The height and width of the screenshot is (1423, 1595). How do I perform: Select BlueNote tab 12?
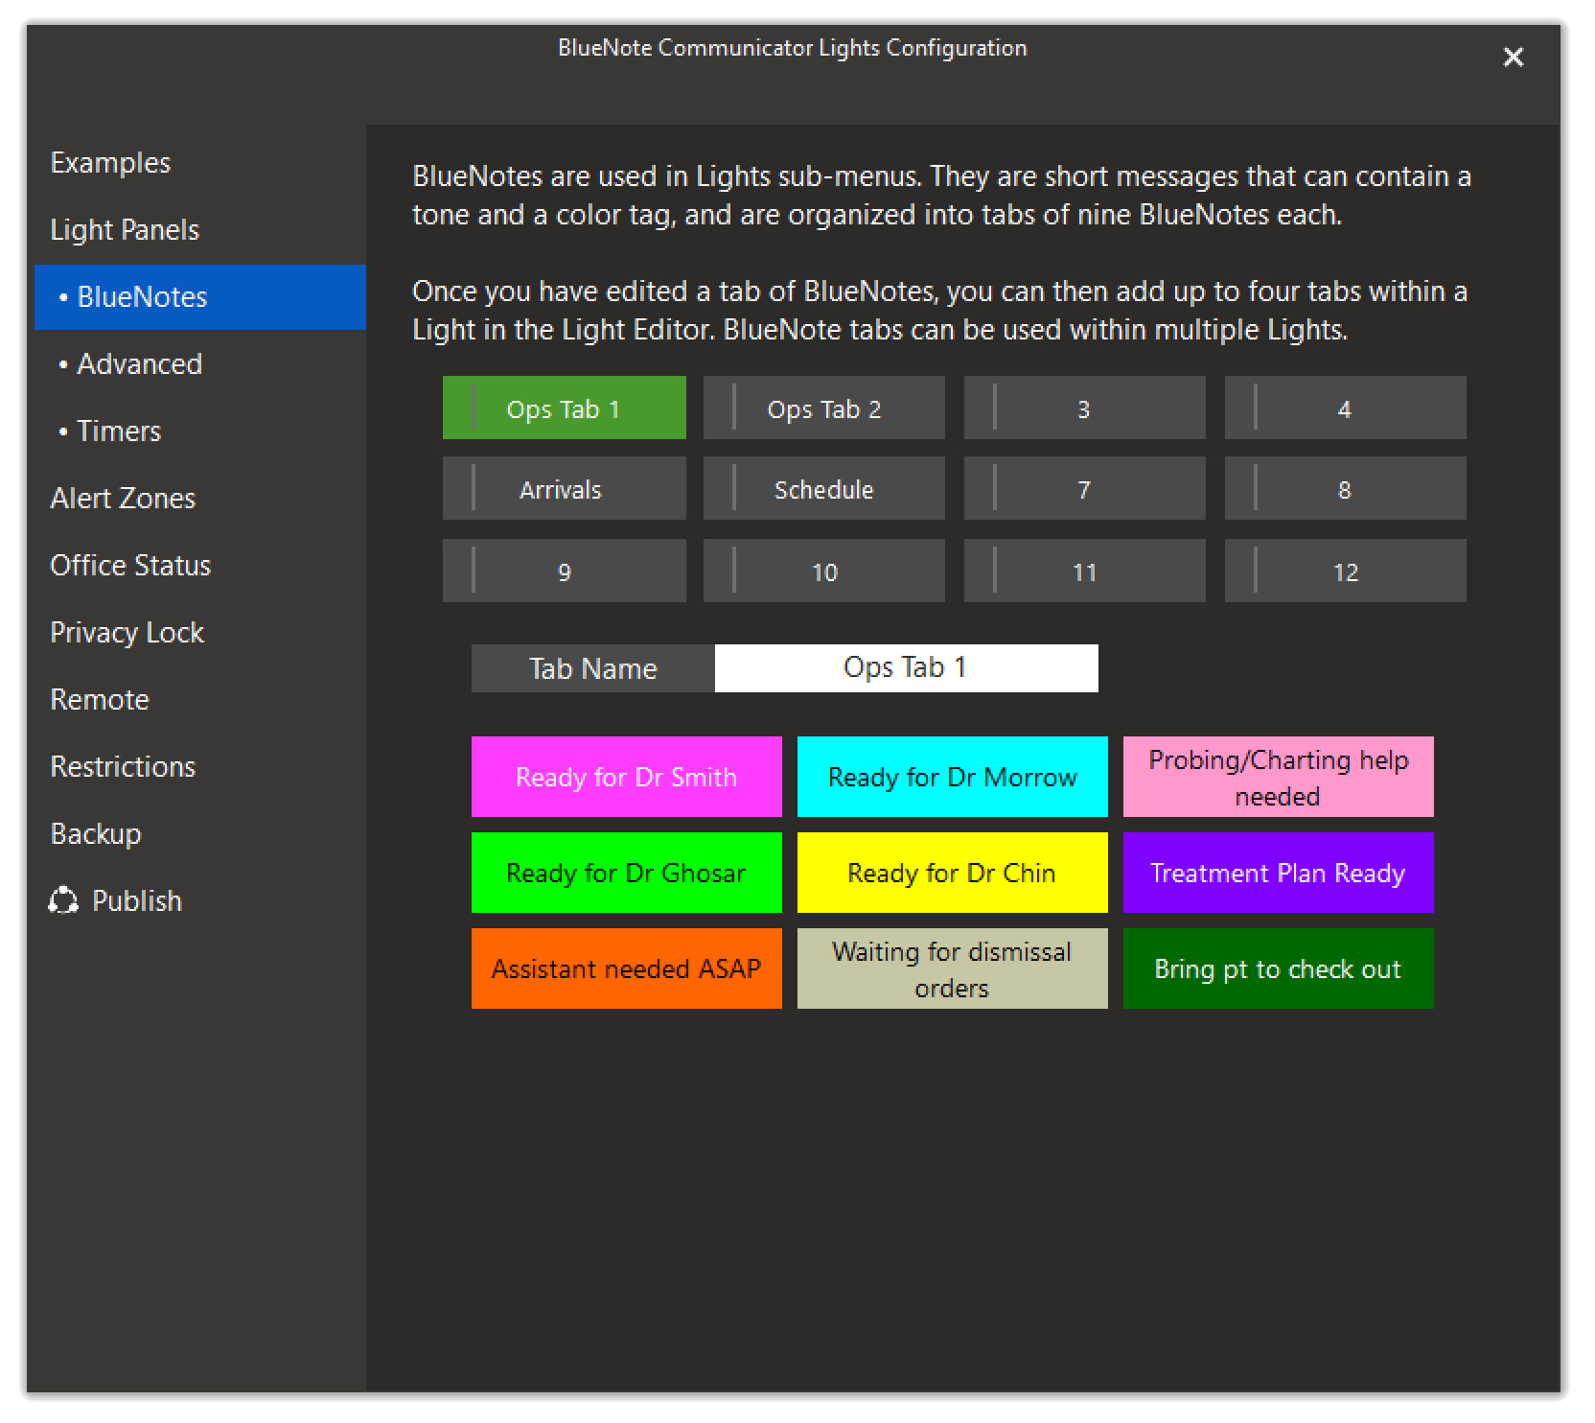(1346, 571)
